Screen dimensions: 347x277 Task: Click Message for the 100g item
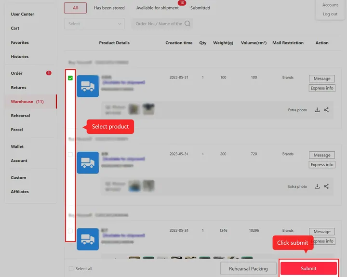[322, 79]
